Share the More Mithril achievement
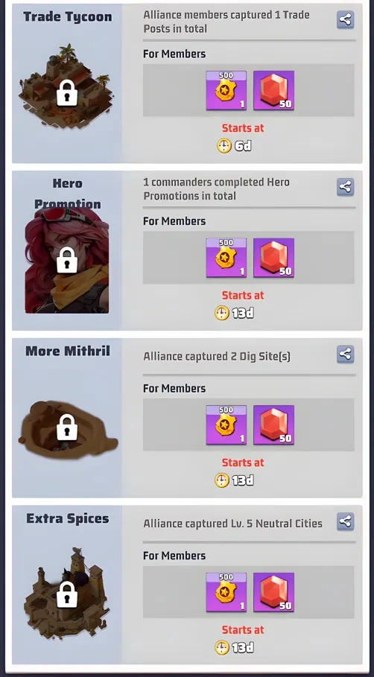Screen dimensions: 374x677 345,354
